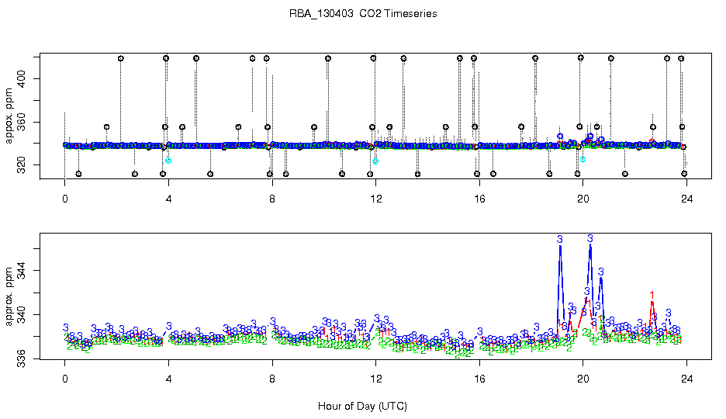Select hour 16 tick label under upper plot
The height and width of the screenshot is (419, 726).
(x=479, y=199)
